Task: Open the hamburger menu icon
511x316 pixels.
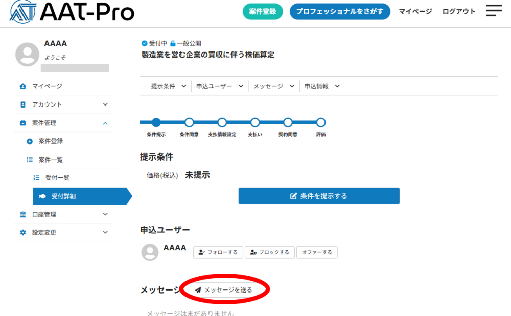Action: click(x=494, y=11)
